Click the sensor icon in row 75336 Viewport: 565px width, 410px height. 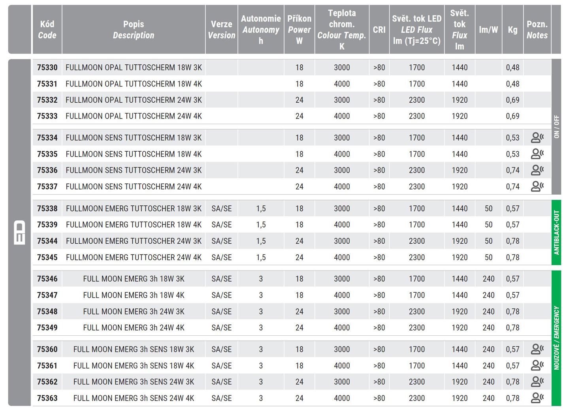pos(537,170)
